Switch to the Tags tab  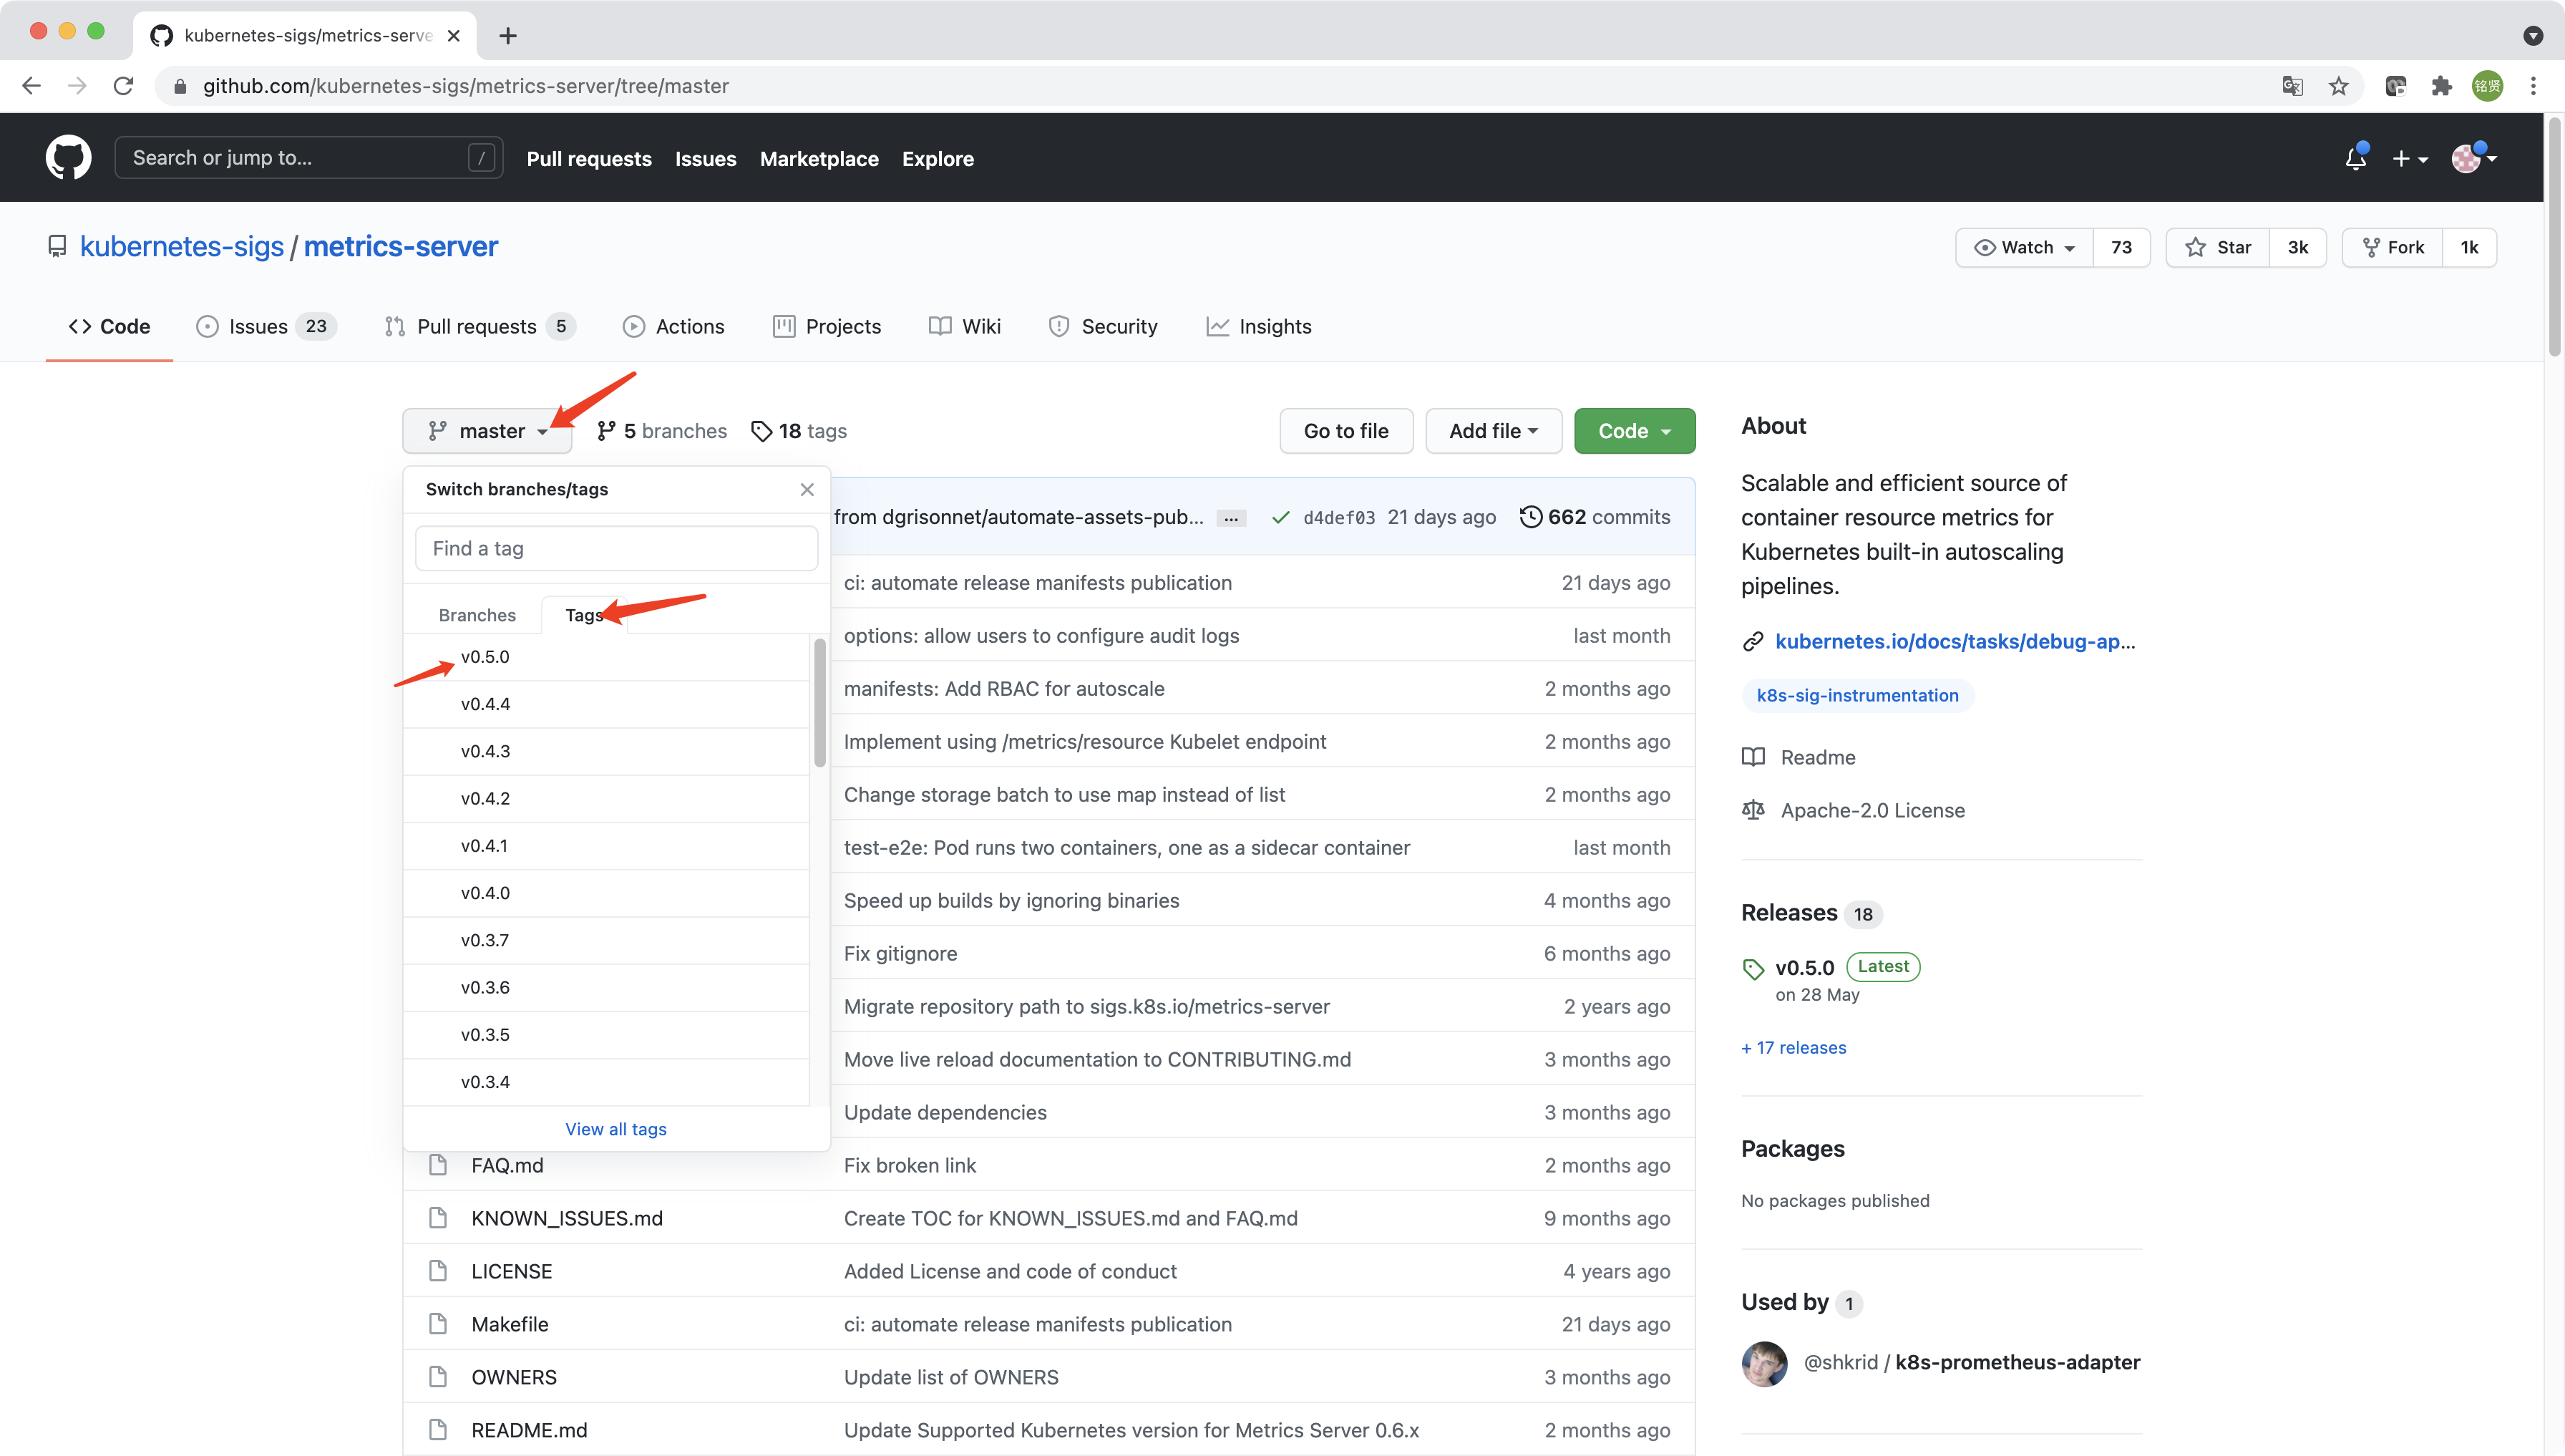coord(585,615)
